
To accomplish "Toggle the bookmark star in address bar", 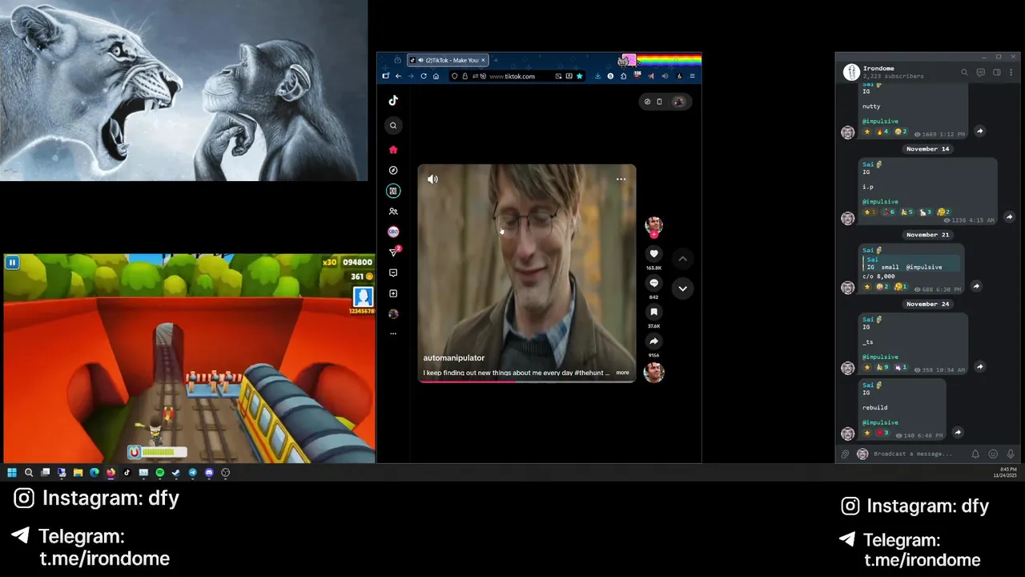I will pyautogui.click(x=579, y=76).
